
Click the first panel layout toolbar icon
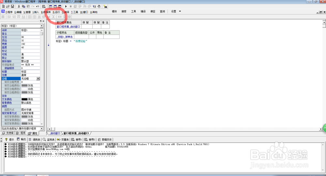(51, 6)
